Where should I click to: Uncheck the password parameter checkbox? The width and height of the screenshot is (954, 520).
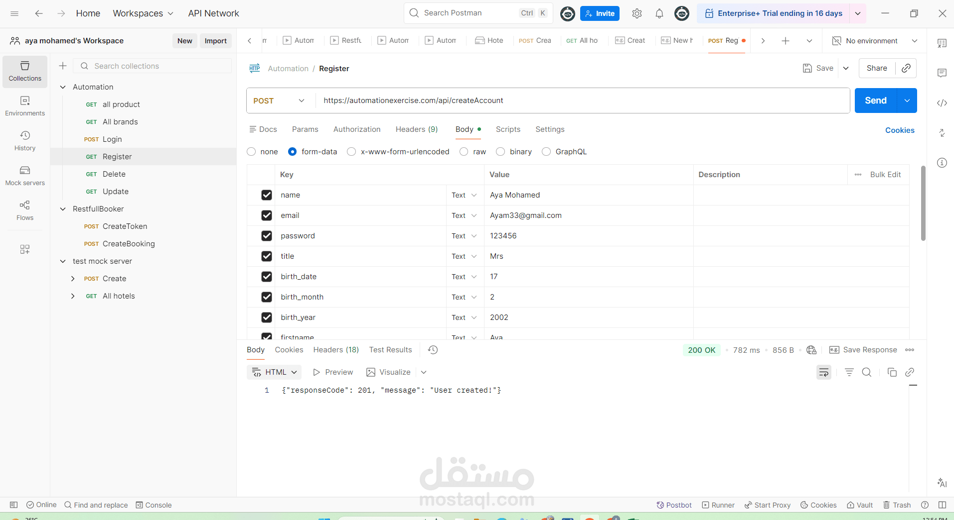(267, 236)
